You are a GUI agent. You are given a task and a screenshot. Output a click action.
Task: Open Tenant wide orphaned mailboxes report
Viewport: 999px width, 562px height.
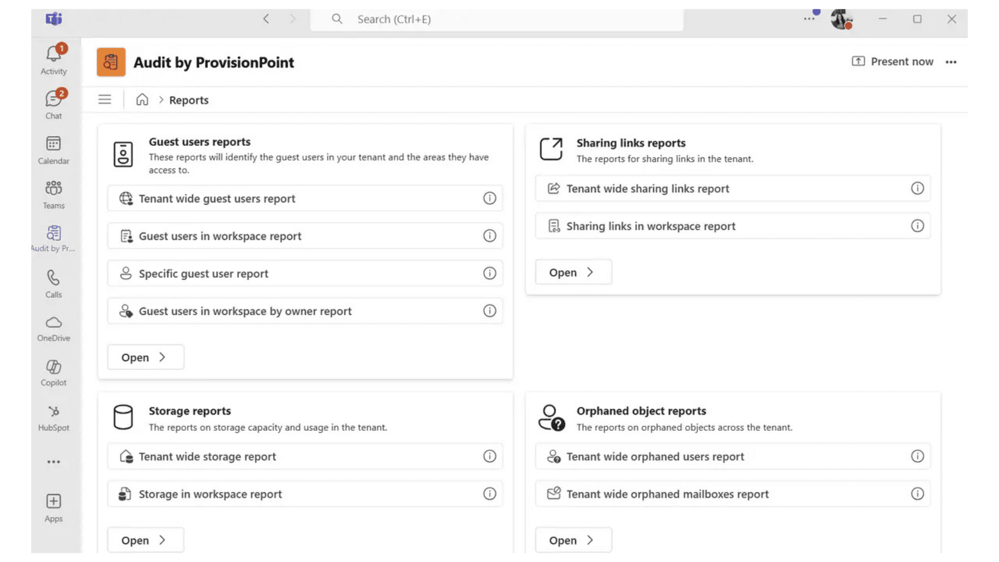pos(733,494)
